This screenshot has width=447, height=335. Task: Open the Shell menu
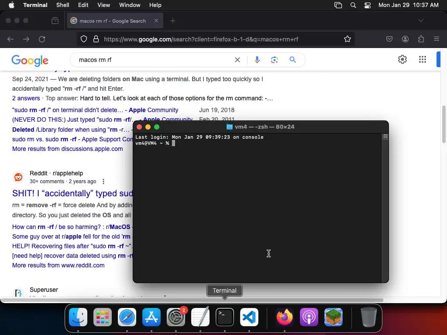point(63,5)
